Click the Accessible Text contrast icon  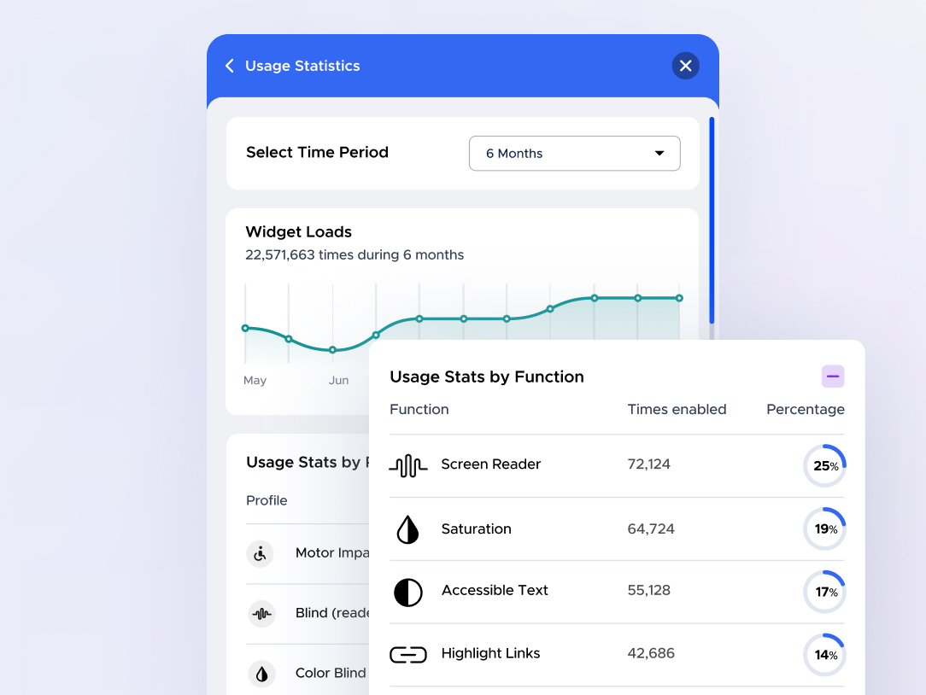pos(407,593)
